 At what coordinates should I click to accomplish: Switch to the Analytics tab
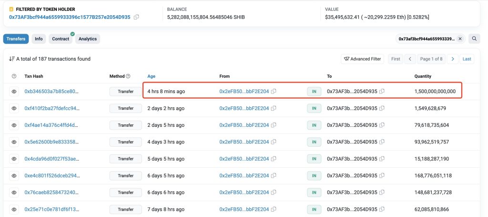[87, 39]
